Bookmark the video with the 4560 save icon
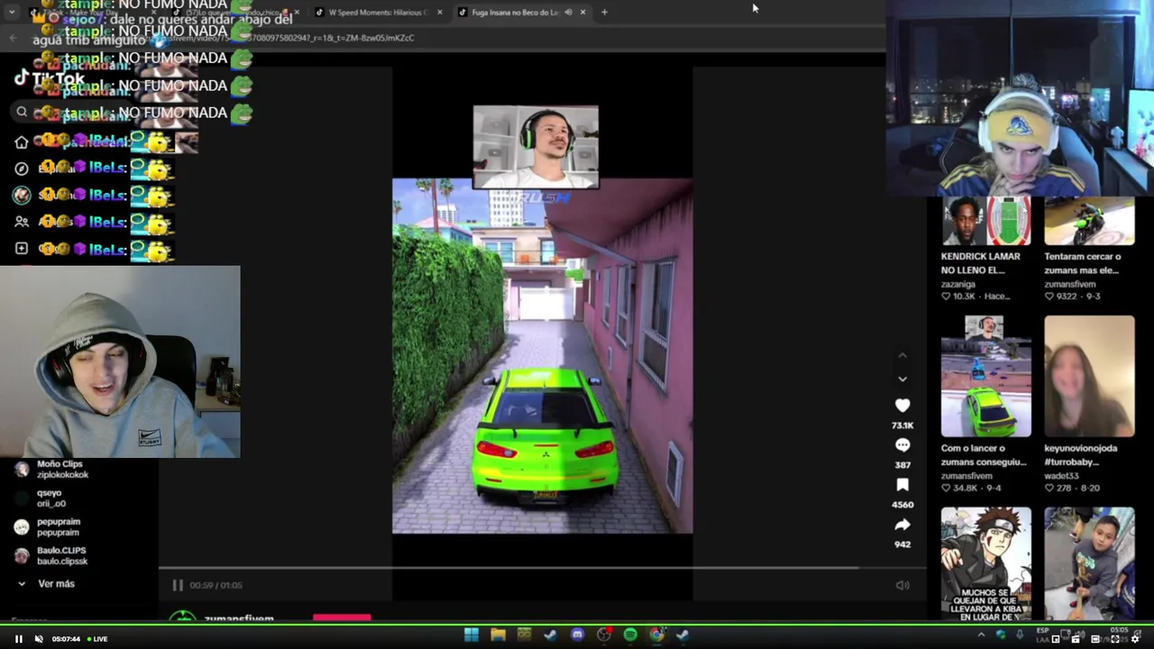 (902, 485)
